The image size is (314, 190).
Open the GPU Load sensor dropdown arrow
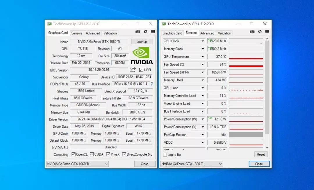click(203, 88)
